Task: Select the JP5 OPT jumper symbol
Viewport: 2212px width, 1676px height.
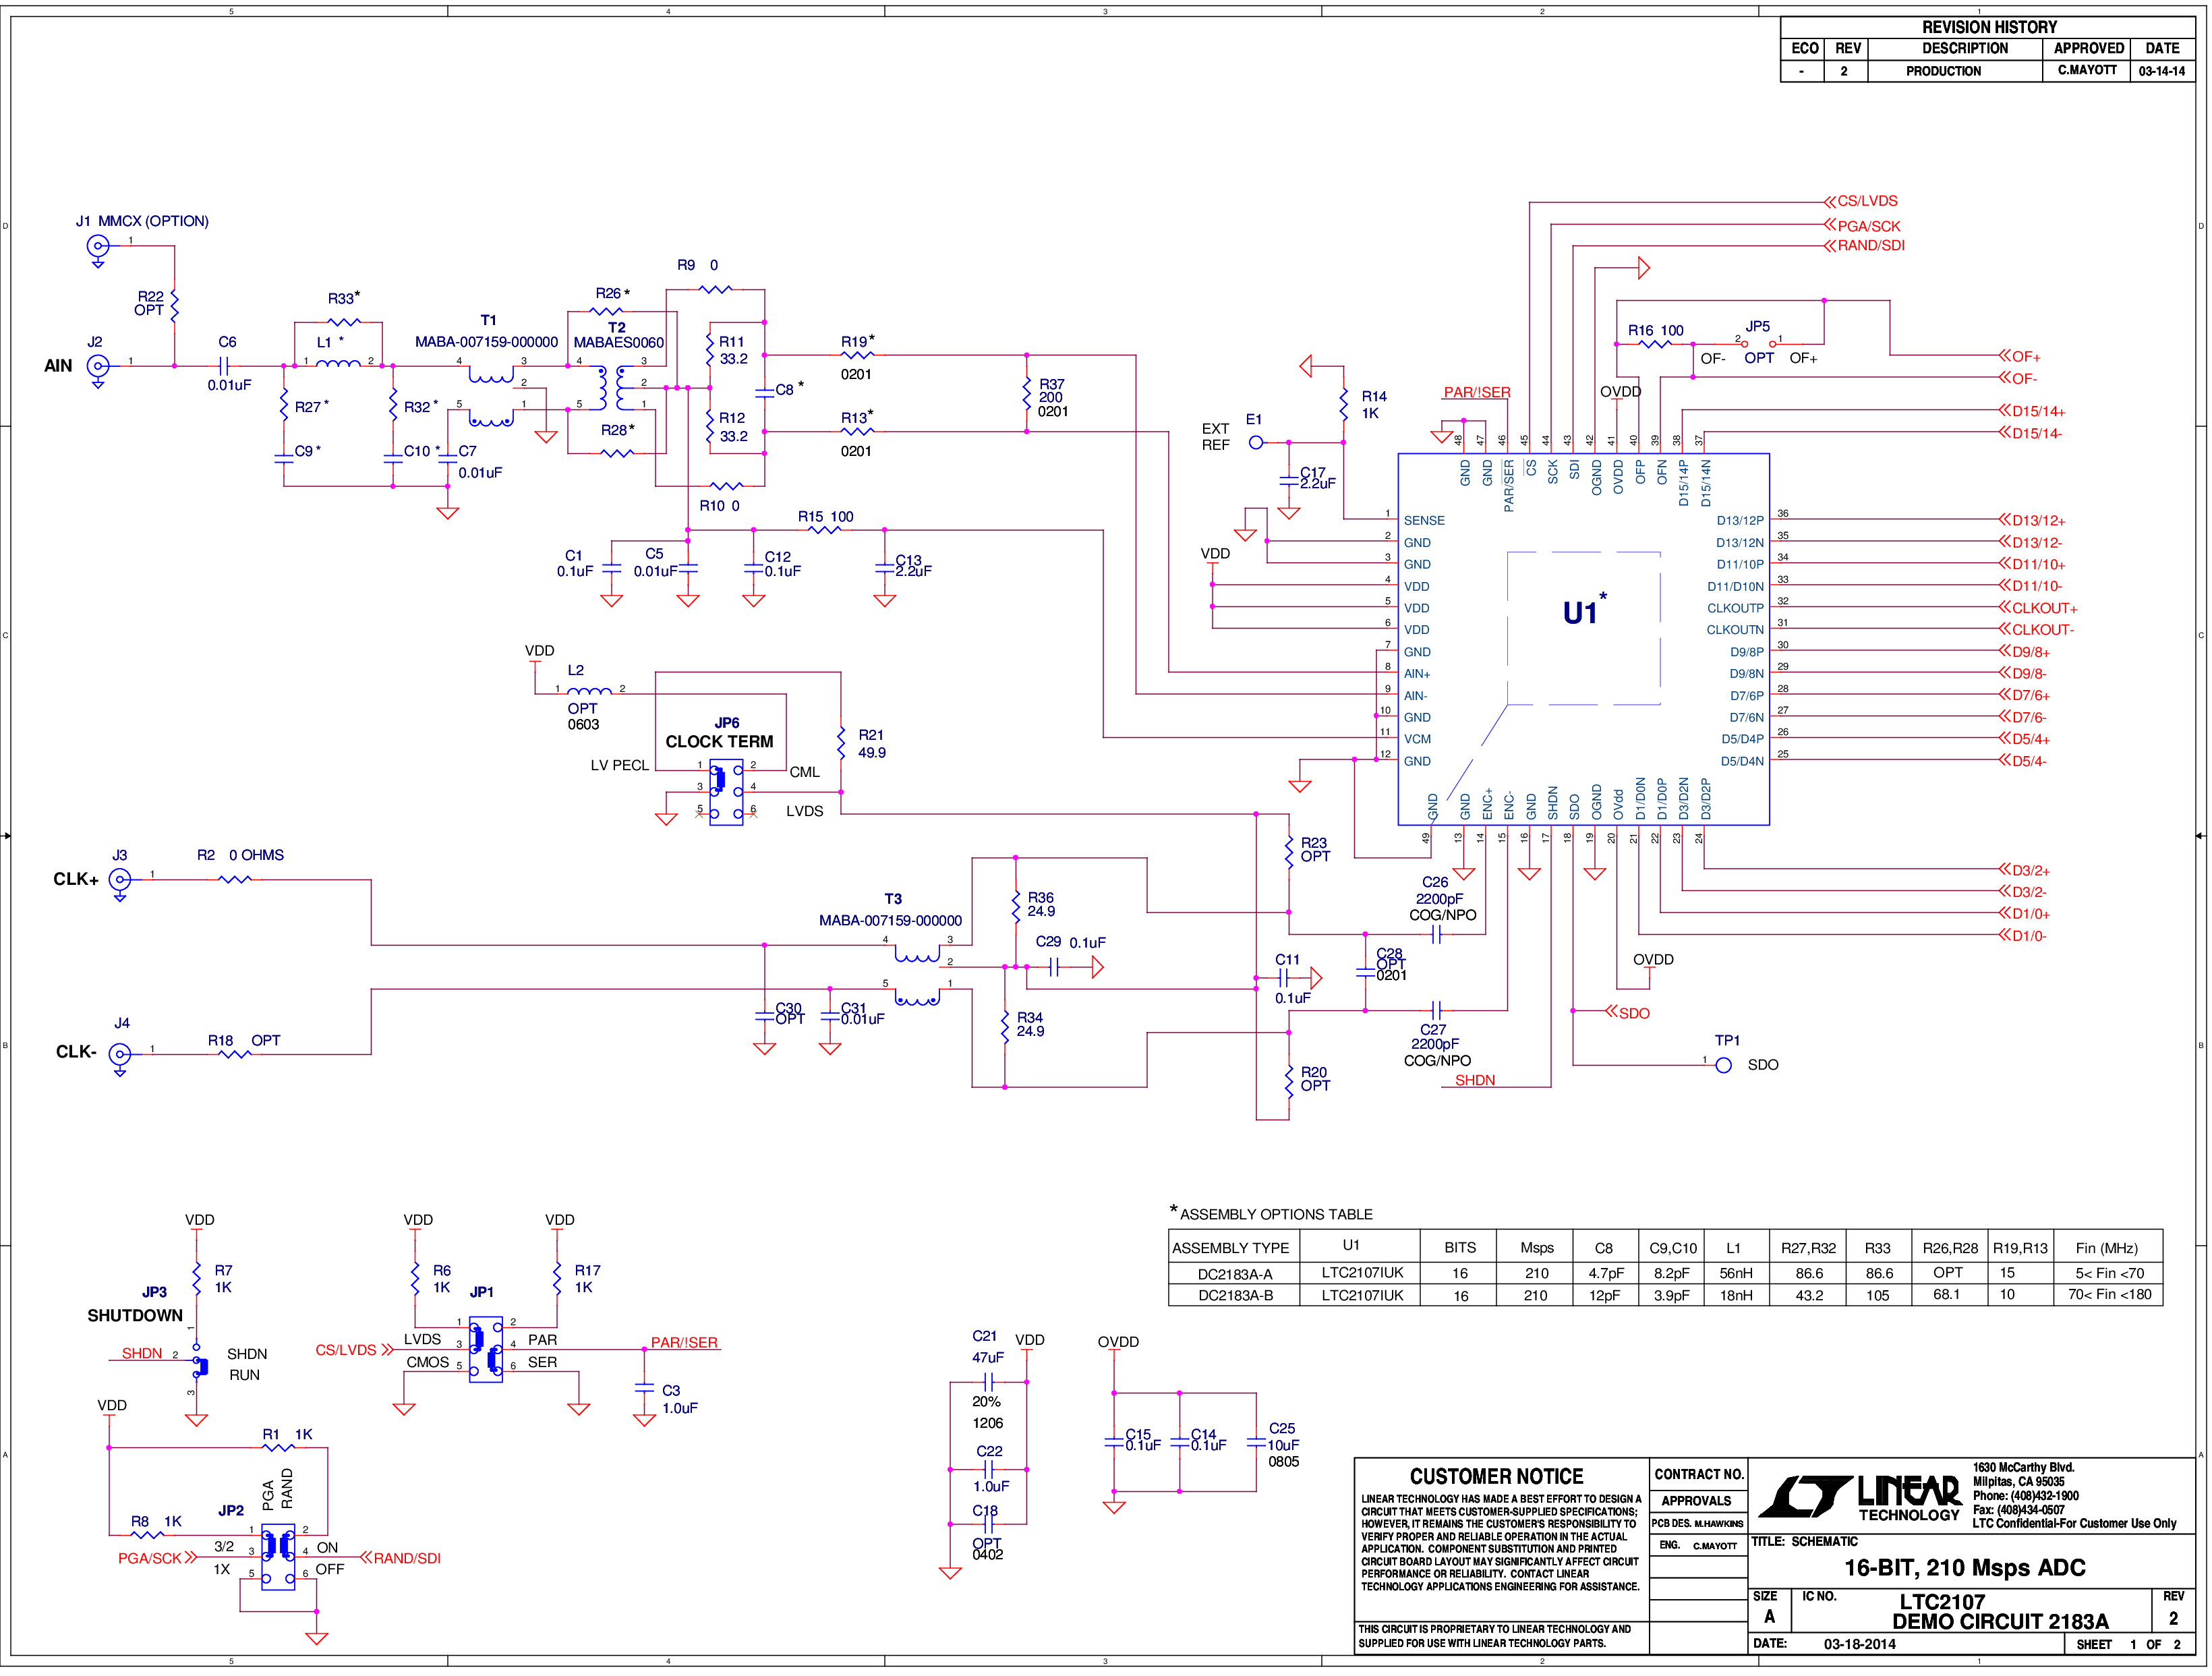Action: coord(1758,343)
